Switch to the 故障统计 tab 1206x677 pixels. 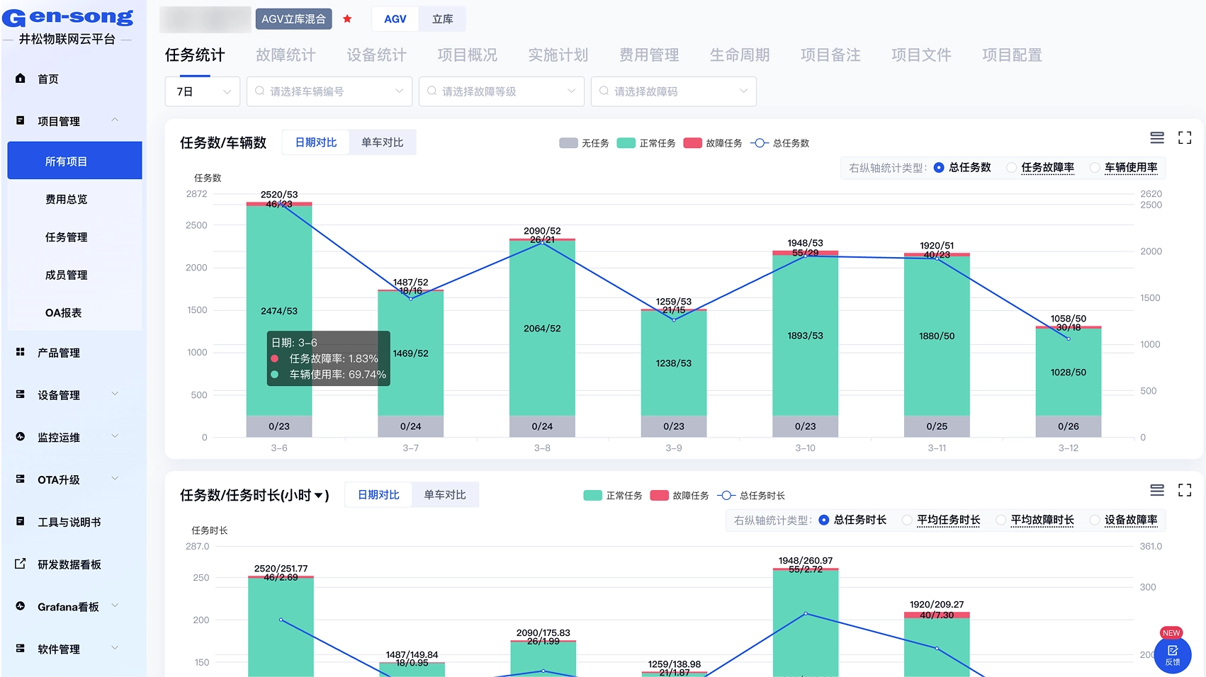click(x=286, y=55)
